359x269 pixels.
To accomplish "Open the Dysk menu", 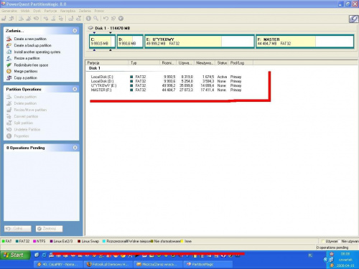I will (x=37, y=11).
